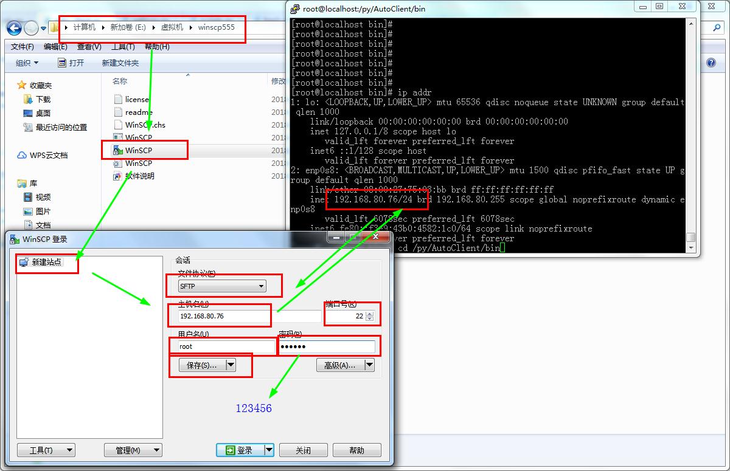Click 打开 in Explorer toolbar

(x=71, y=63)
